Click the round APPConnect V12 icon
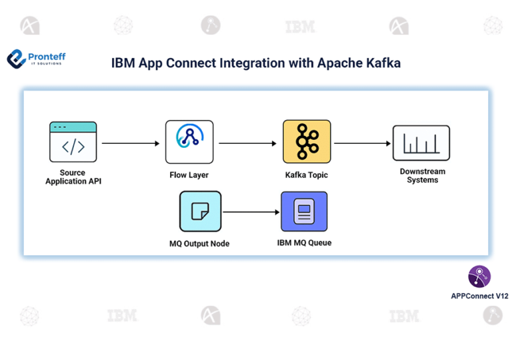This screenshot has width=512, height=341. coord(479,276)
